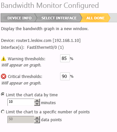
Task: Edit the warning threshold percentage field
Action: [65, 58]
